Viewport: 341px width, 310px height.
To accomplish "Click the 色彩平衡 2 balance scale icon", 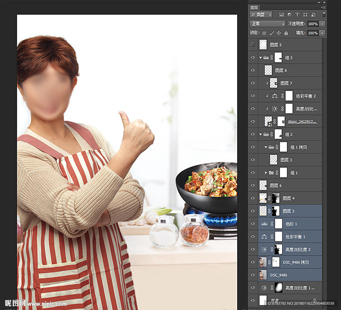I will coord(275,96).
